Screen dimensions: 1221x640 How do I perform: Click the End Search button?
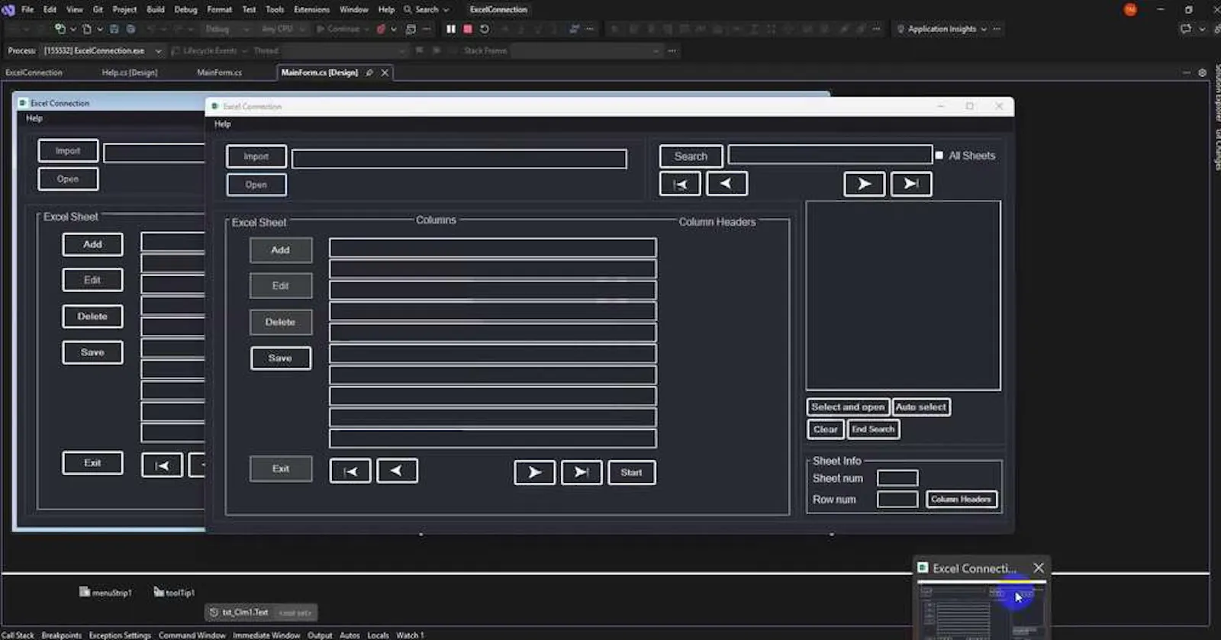coord(873,429)
